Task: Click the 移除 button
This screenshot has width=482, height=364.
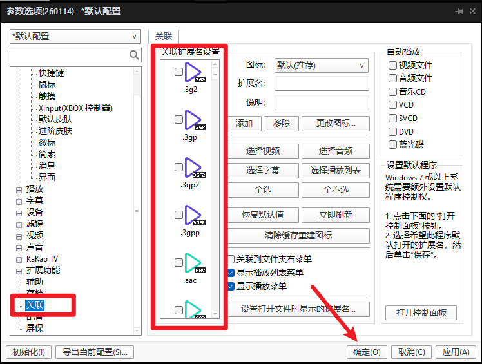Action: (x=281, y=124)
